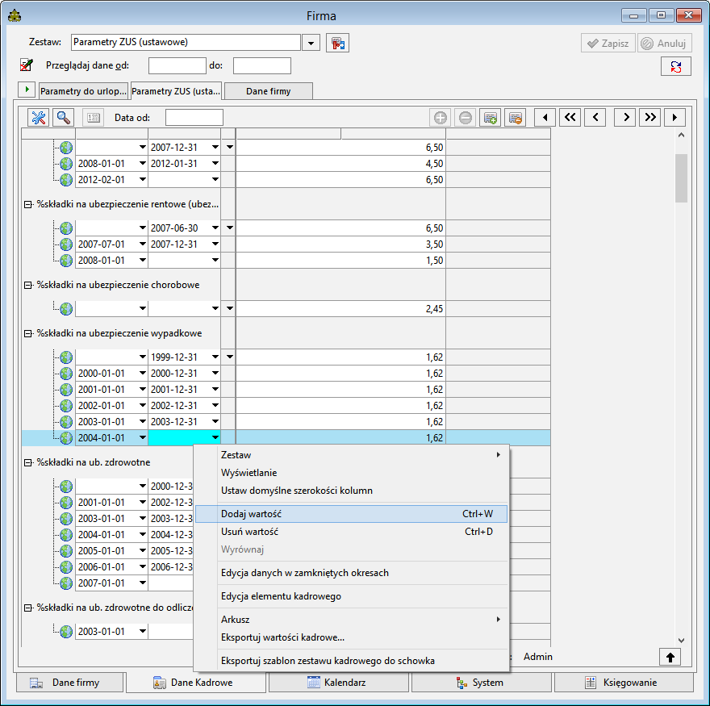The width and height of the screenshot is (710, 706).
Task: Open start date dropdown of 2002-01-01
Action: pos(143,405)
